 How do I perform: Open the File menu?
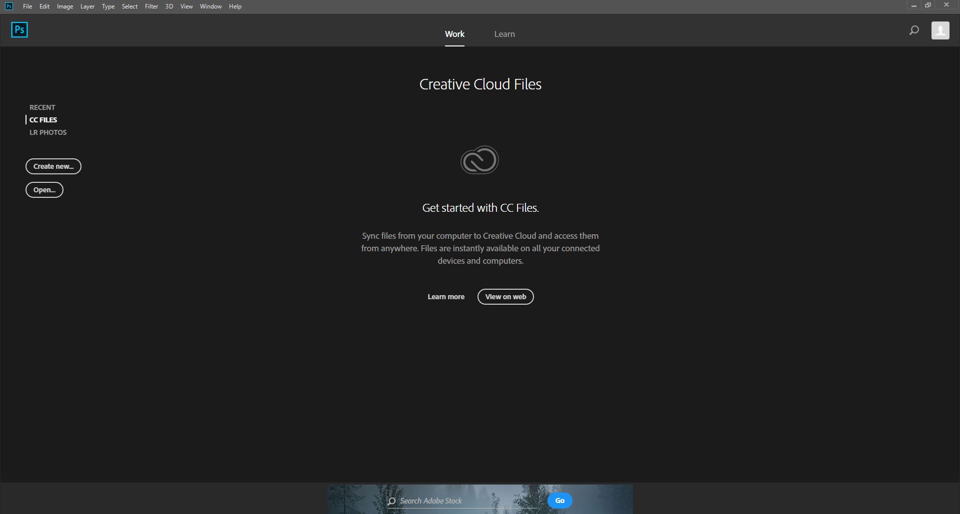click(27, 6)
